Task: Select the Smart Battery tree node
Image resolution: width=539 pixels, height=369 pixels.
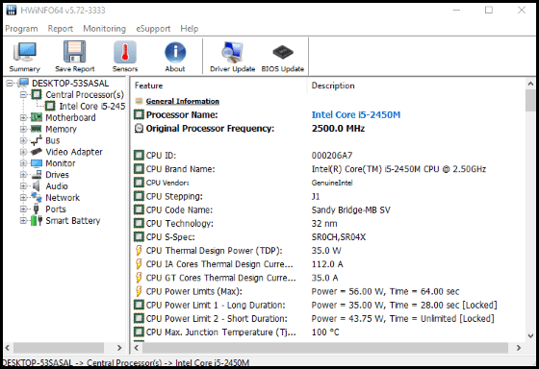Action: (73, 221)
